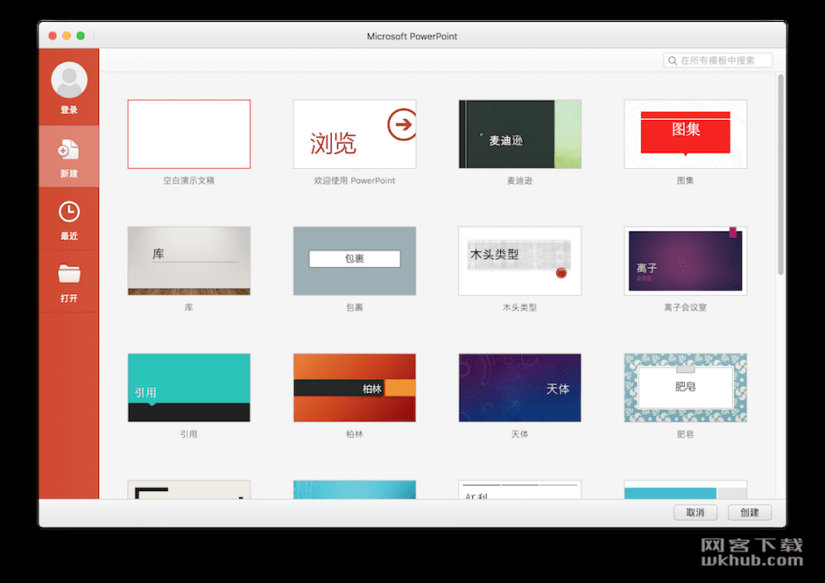Screen dimensions: 825x583
Task: Click the 登录 sign-in label
Action: pos(69,110)
